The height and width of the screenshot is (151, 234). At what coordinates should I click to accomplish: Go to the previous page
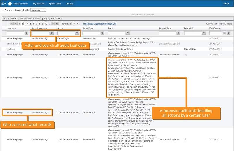pos(16,24)
